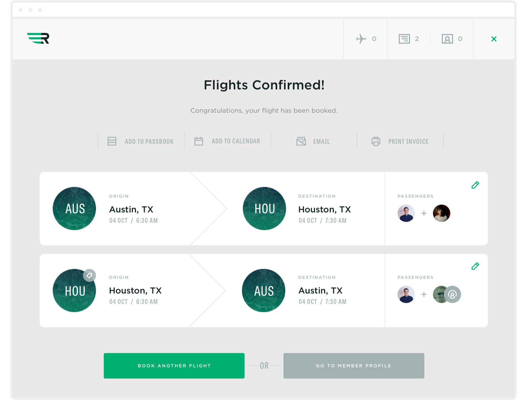Click the winged R logo
The width and height of the screenshot is (527, 400).
coord(38,38)
